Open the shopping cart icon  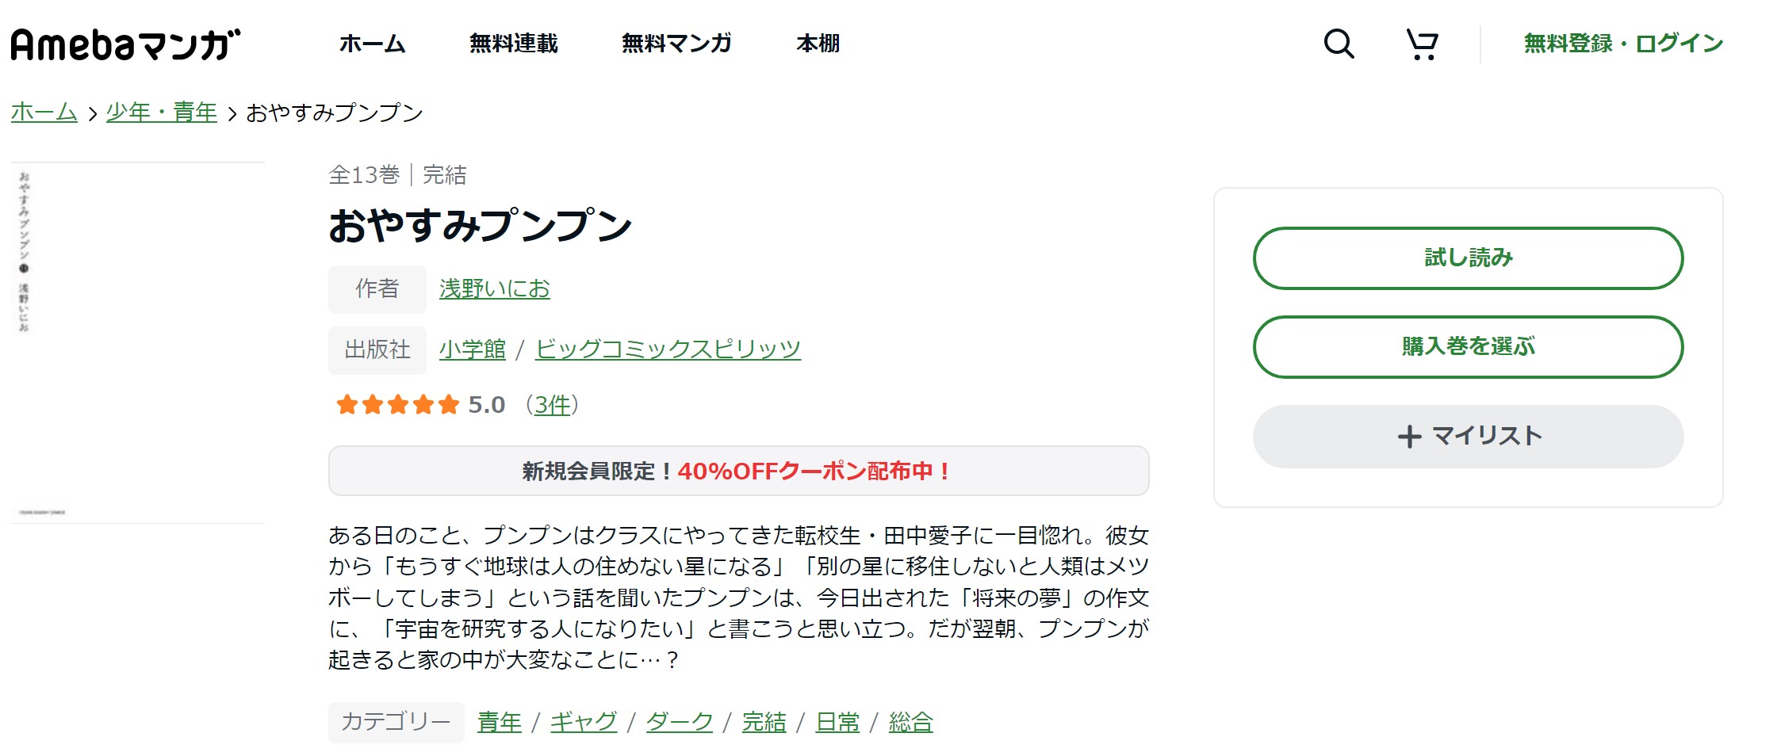point(1423,44)
